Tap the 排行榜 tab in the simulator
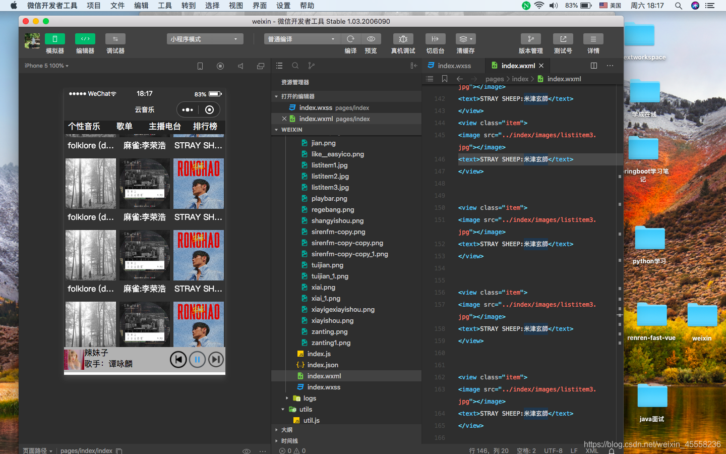The width and height of the screenshot is (726, 454). (x=205, y=126)
